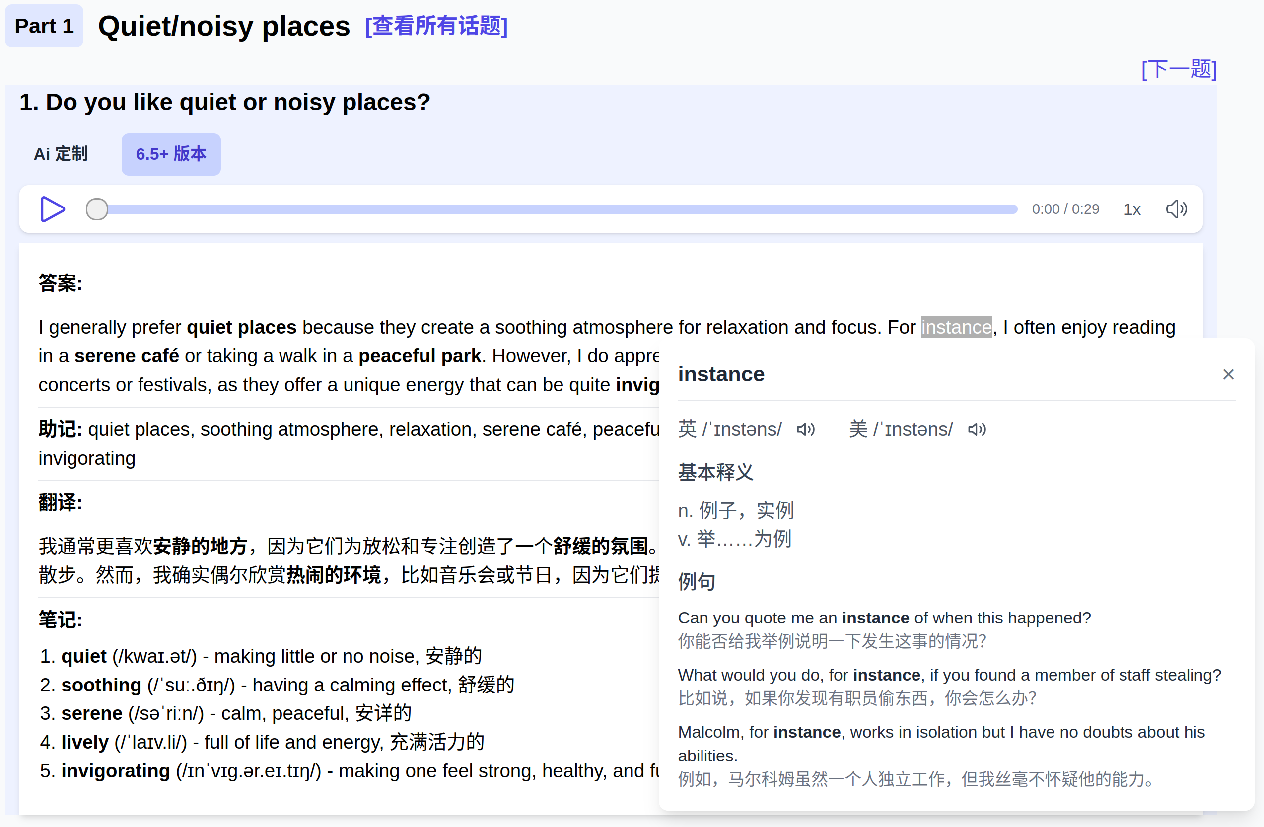Click the word invigorating in notes
This screenshot has width=1264, height=827.
pyautogui.click(x=115, y=771)
